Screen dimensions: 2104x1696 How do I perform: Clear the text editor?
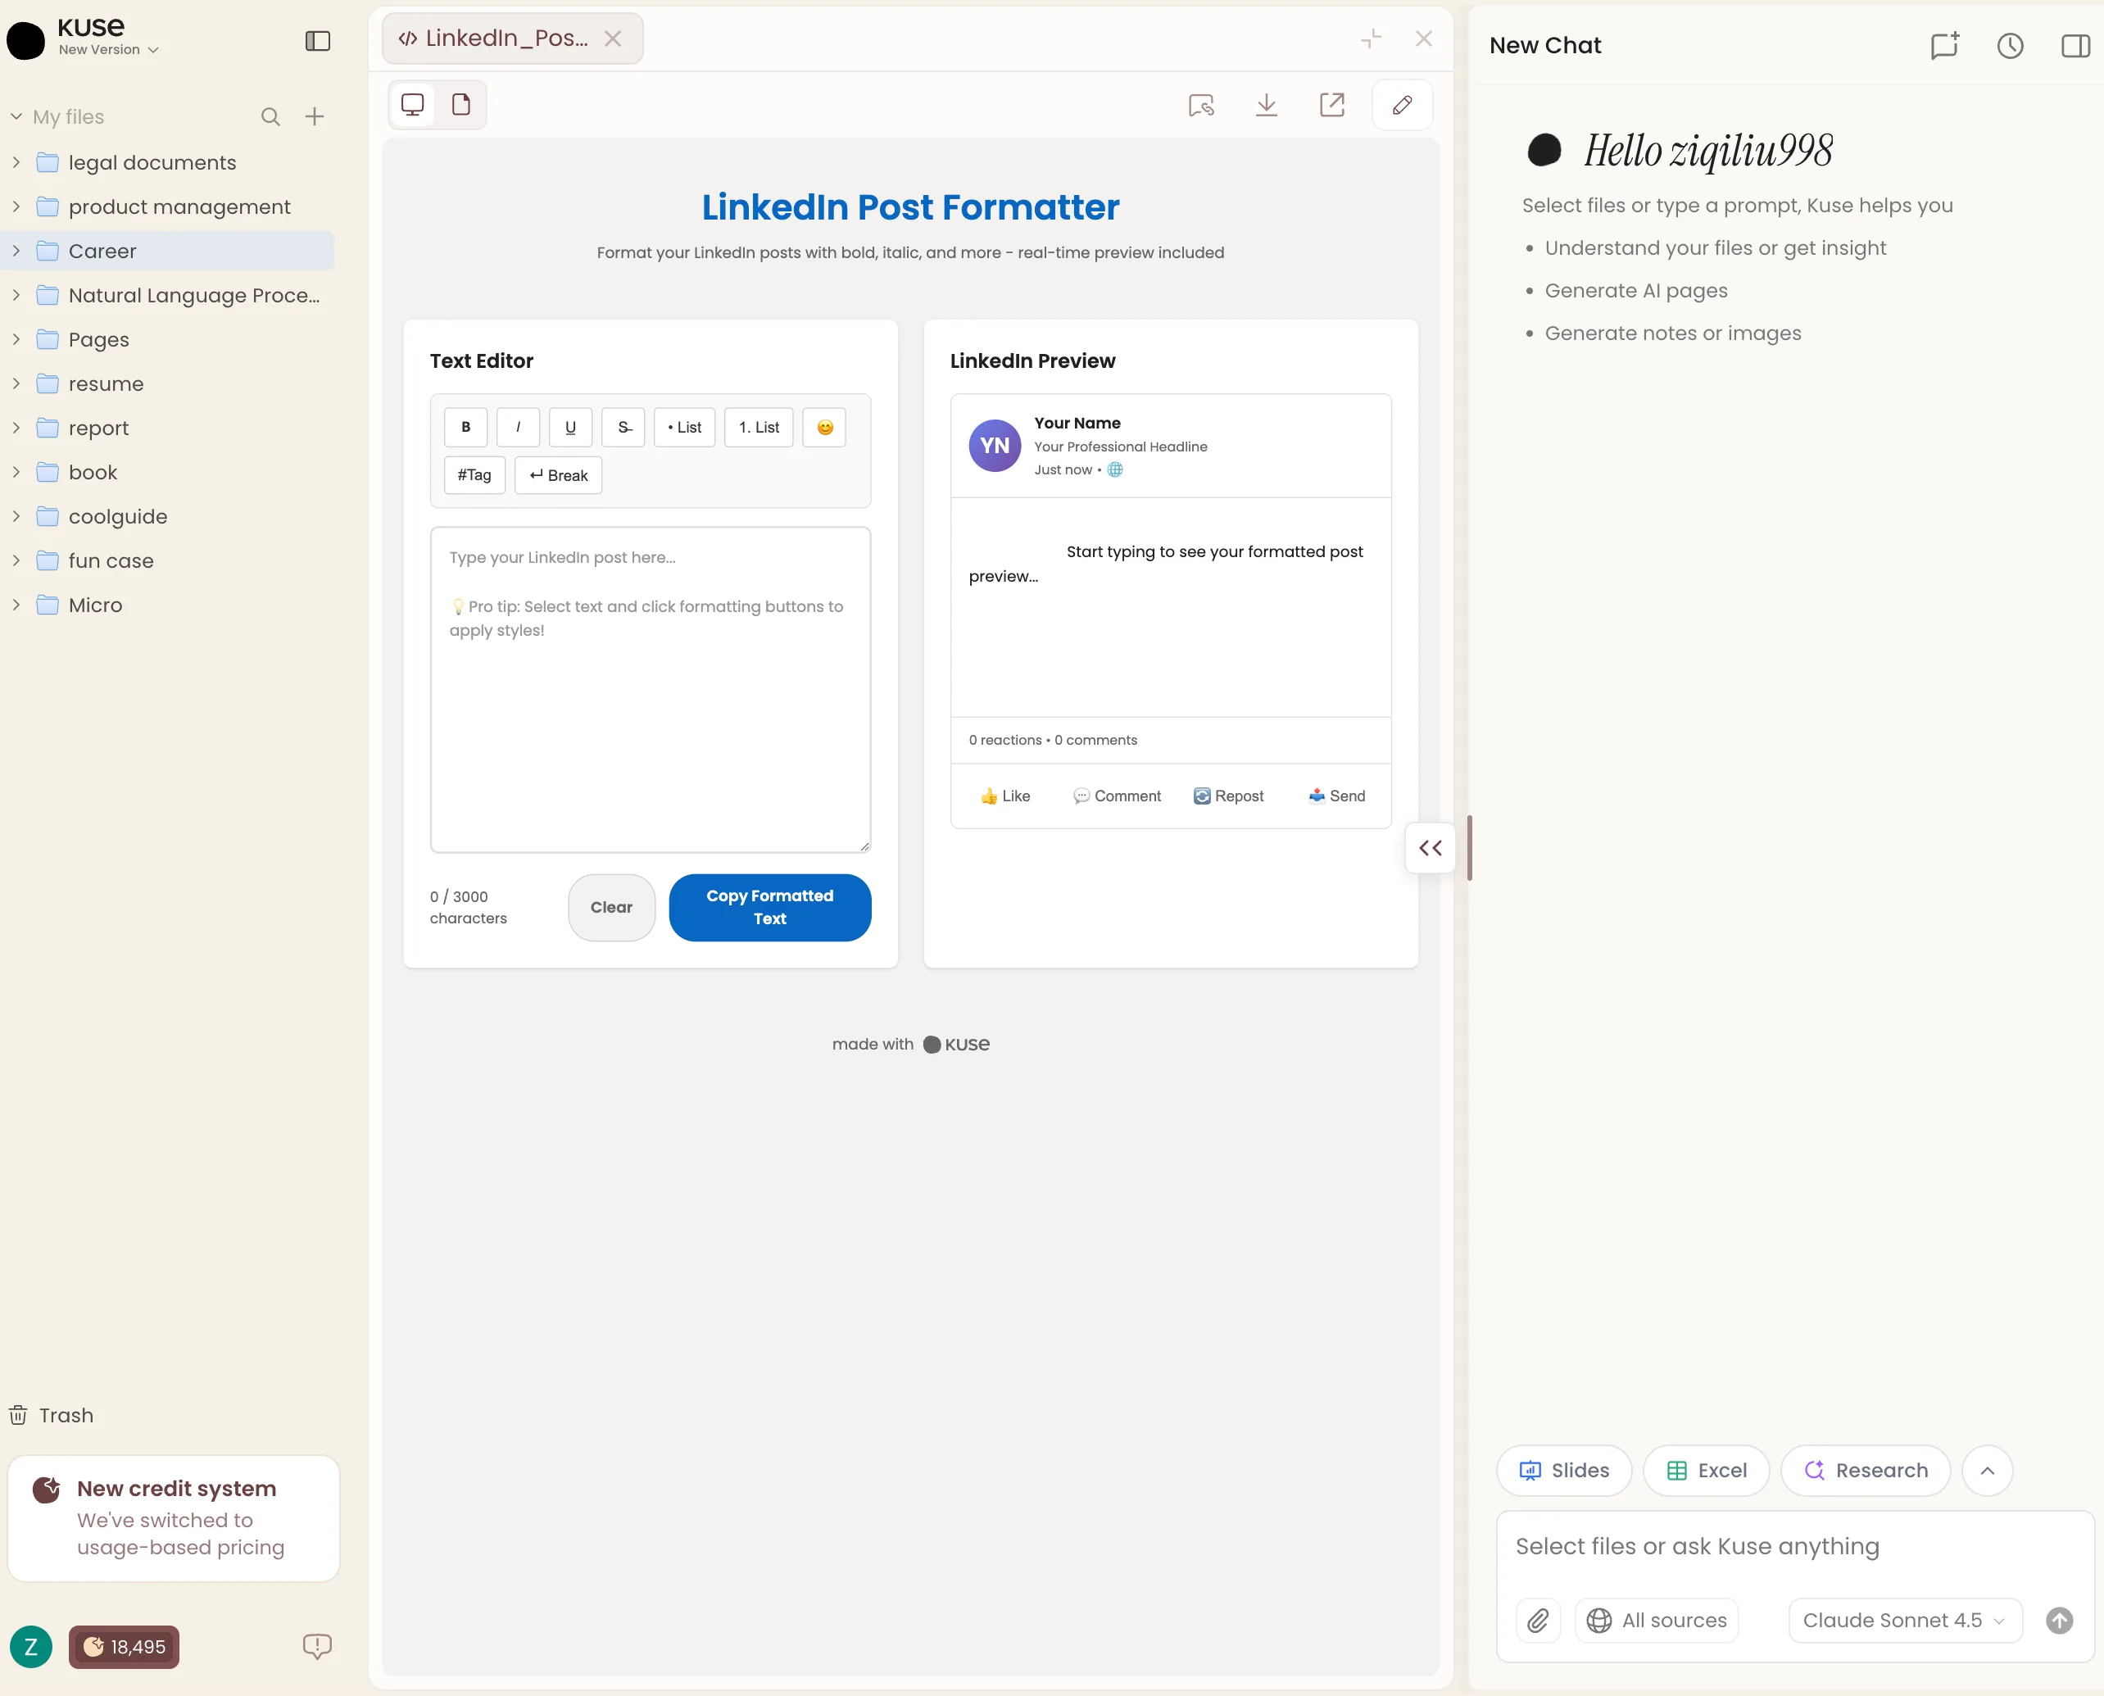pos(611,908)
